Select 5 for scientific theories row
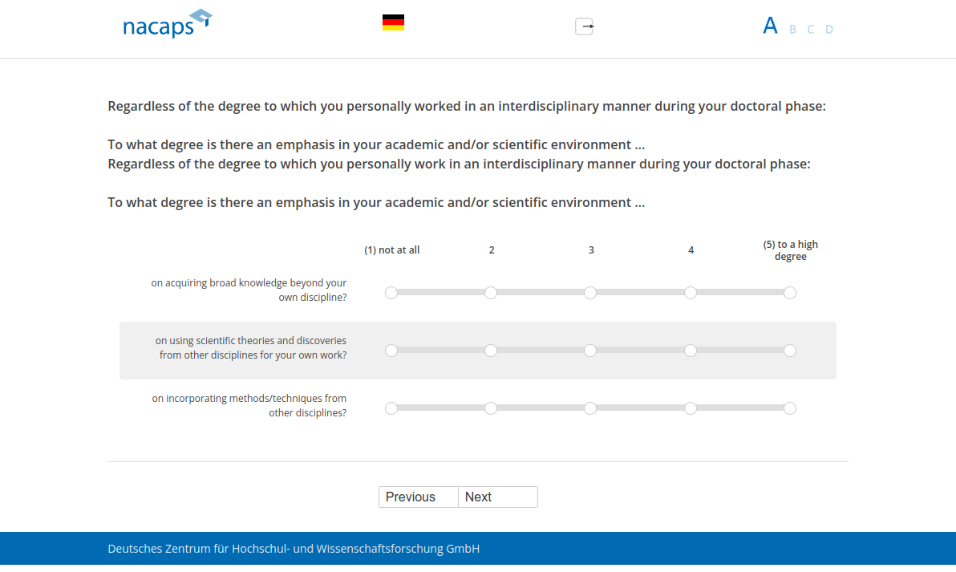The width and height of the screenshot is (956, 572). (x=790, y=351)
